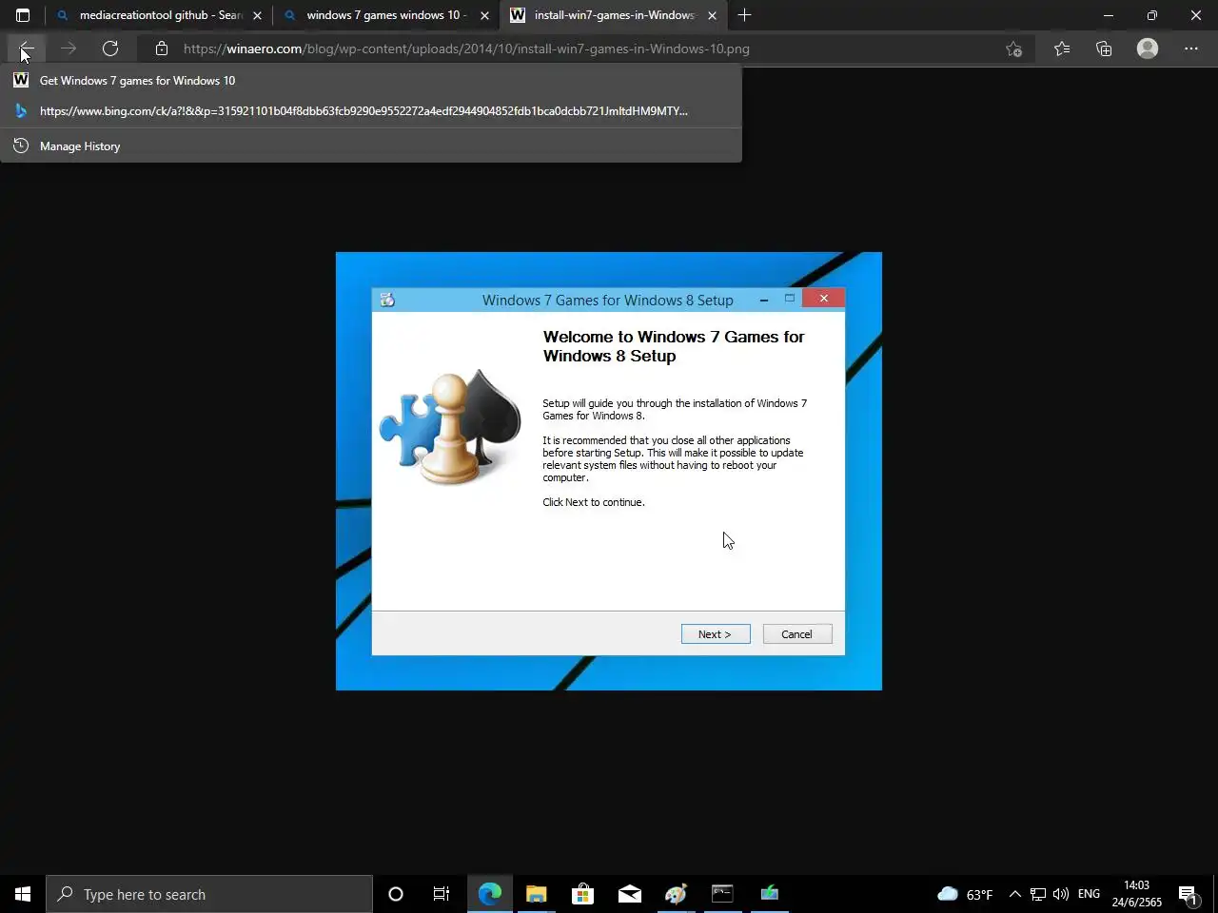The image size is (1218, 913).
Task: Click the forward navigation arrow
Action: (x=69, y=49)
